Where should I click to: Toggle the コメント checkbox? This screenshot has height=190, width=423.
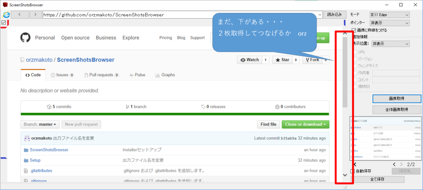click(355, 80)
